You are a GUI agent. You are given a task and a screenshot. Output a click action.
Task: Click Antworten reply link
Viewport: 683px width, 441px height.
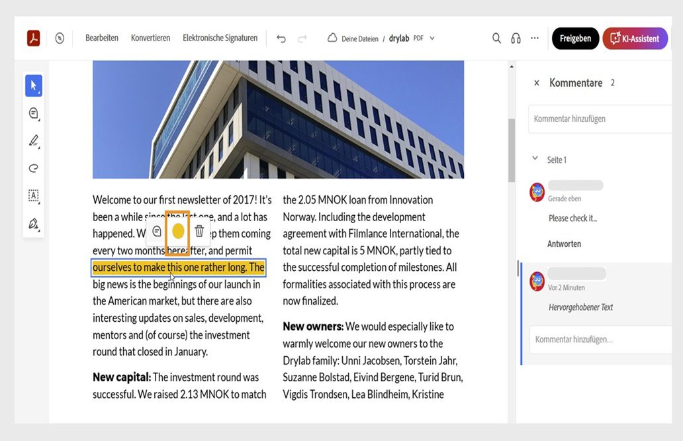coord(564,244)
